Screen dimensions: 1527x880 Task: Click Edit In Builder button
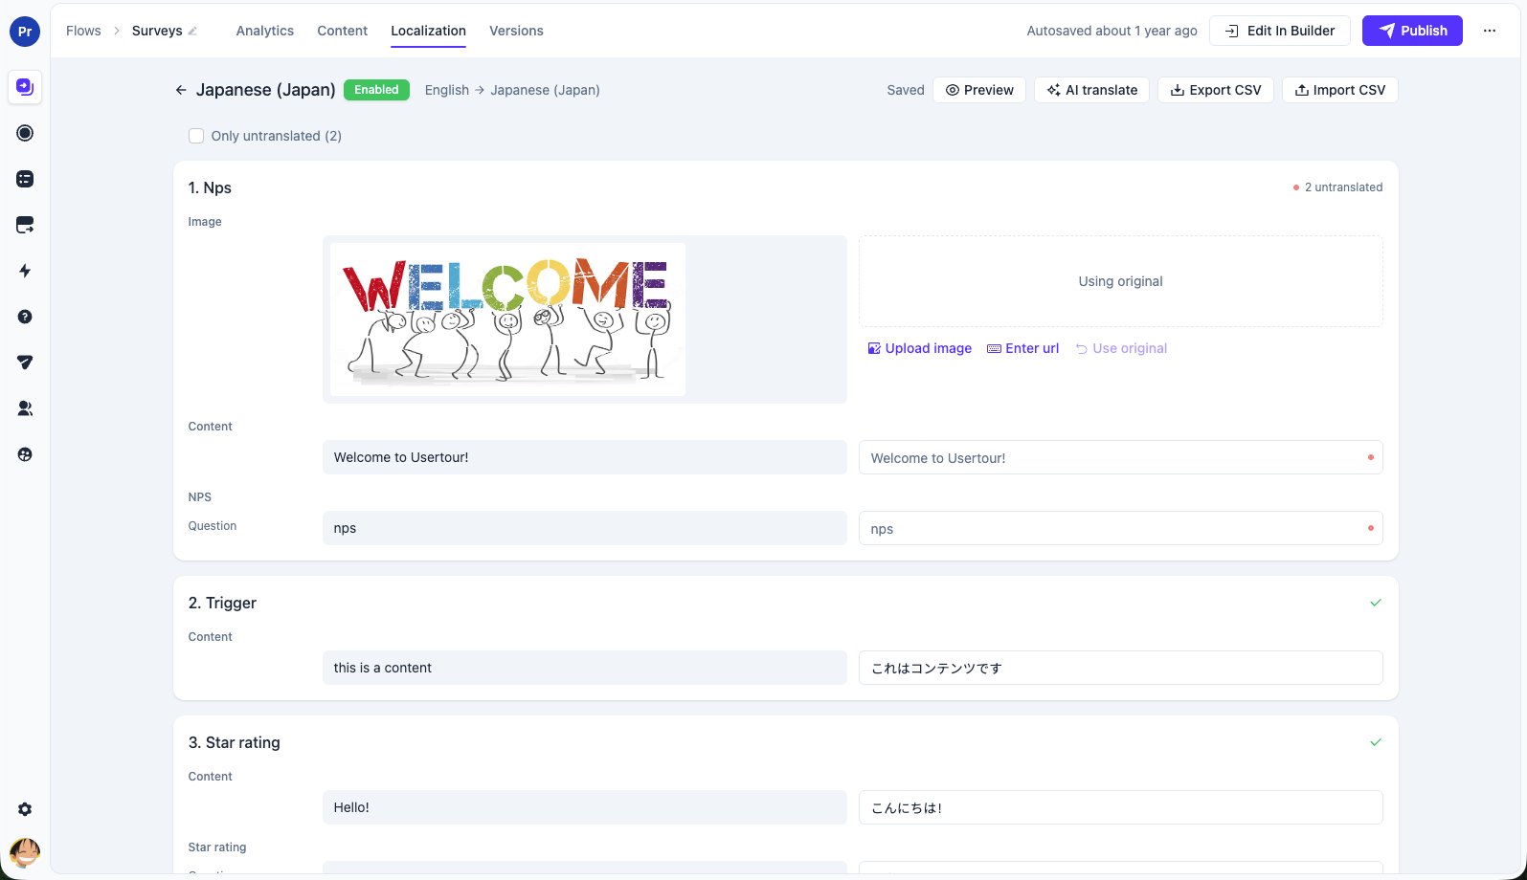point(1280,31)
